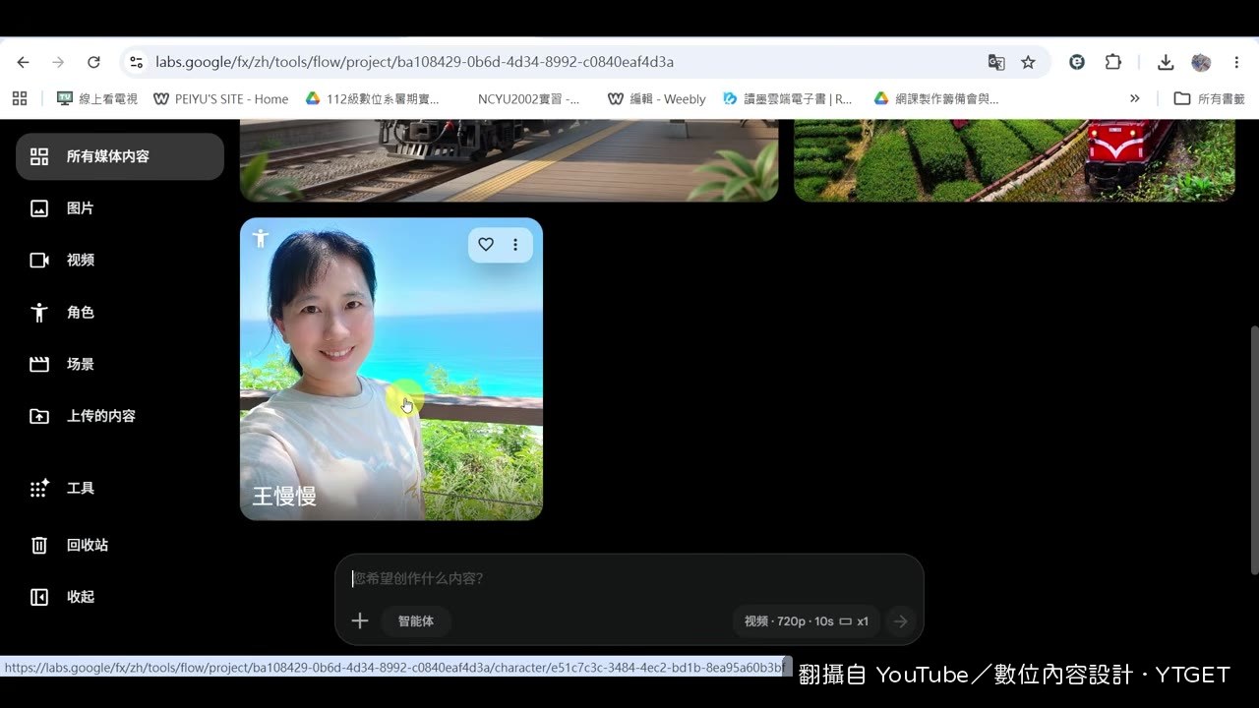Submit the prompt with the arrow button
This screenshot has width=1259, height=708.
tap(900, 621)
